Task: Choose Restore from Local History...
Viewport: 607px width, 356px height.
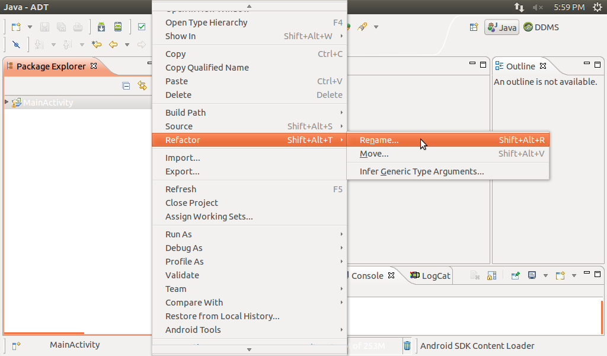Action: coord(250,316)
